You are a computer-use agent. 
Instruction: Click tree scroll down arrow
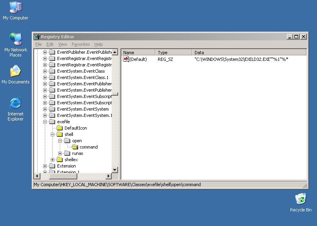115,169
